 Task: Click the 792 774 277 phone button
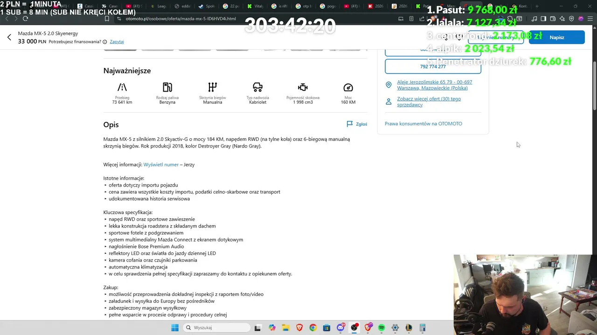click(x=433, y=67)
